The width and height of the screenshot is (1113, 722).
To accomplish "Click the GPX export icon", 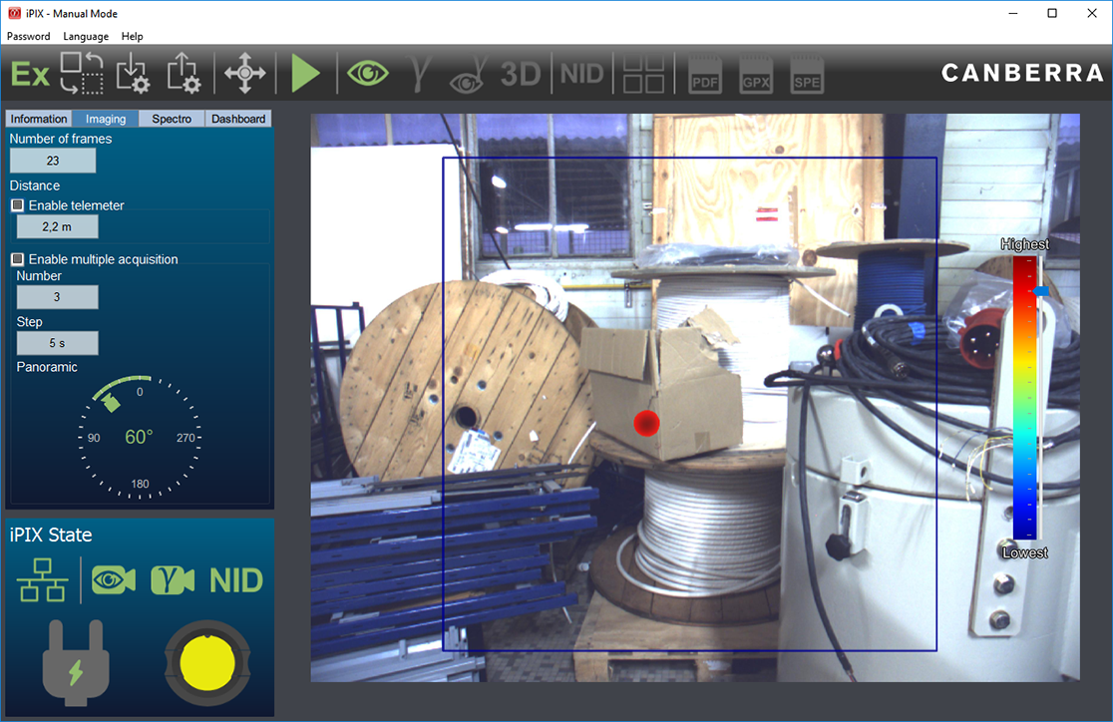I will click(x=756, y=72).
